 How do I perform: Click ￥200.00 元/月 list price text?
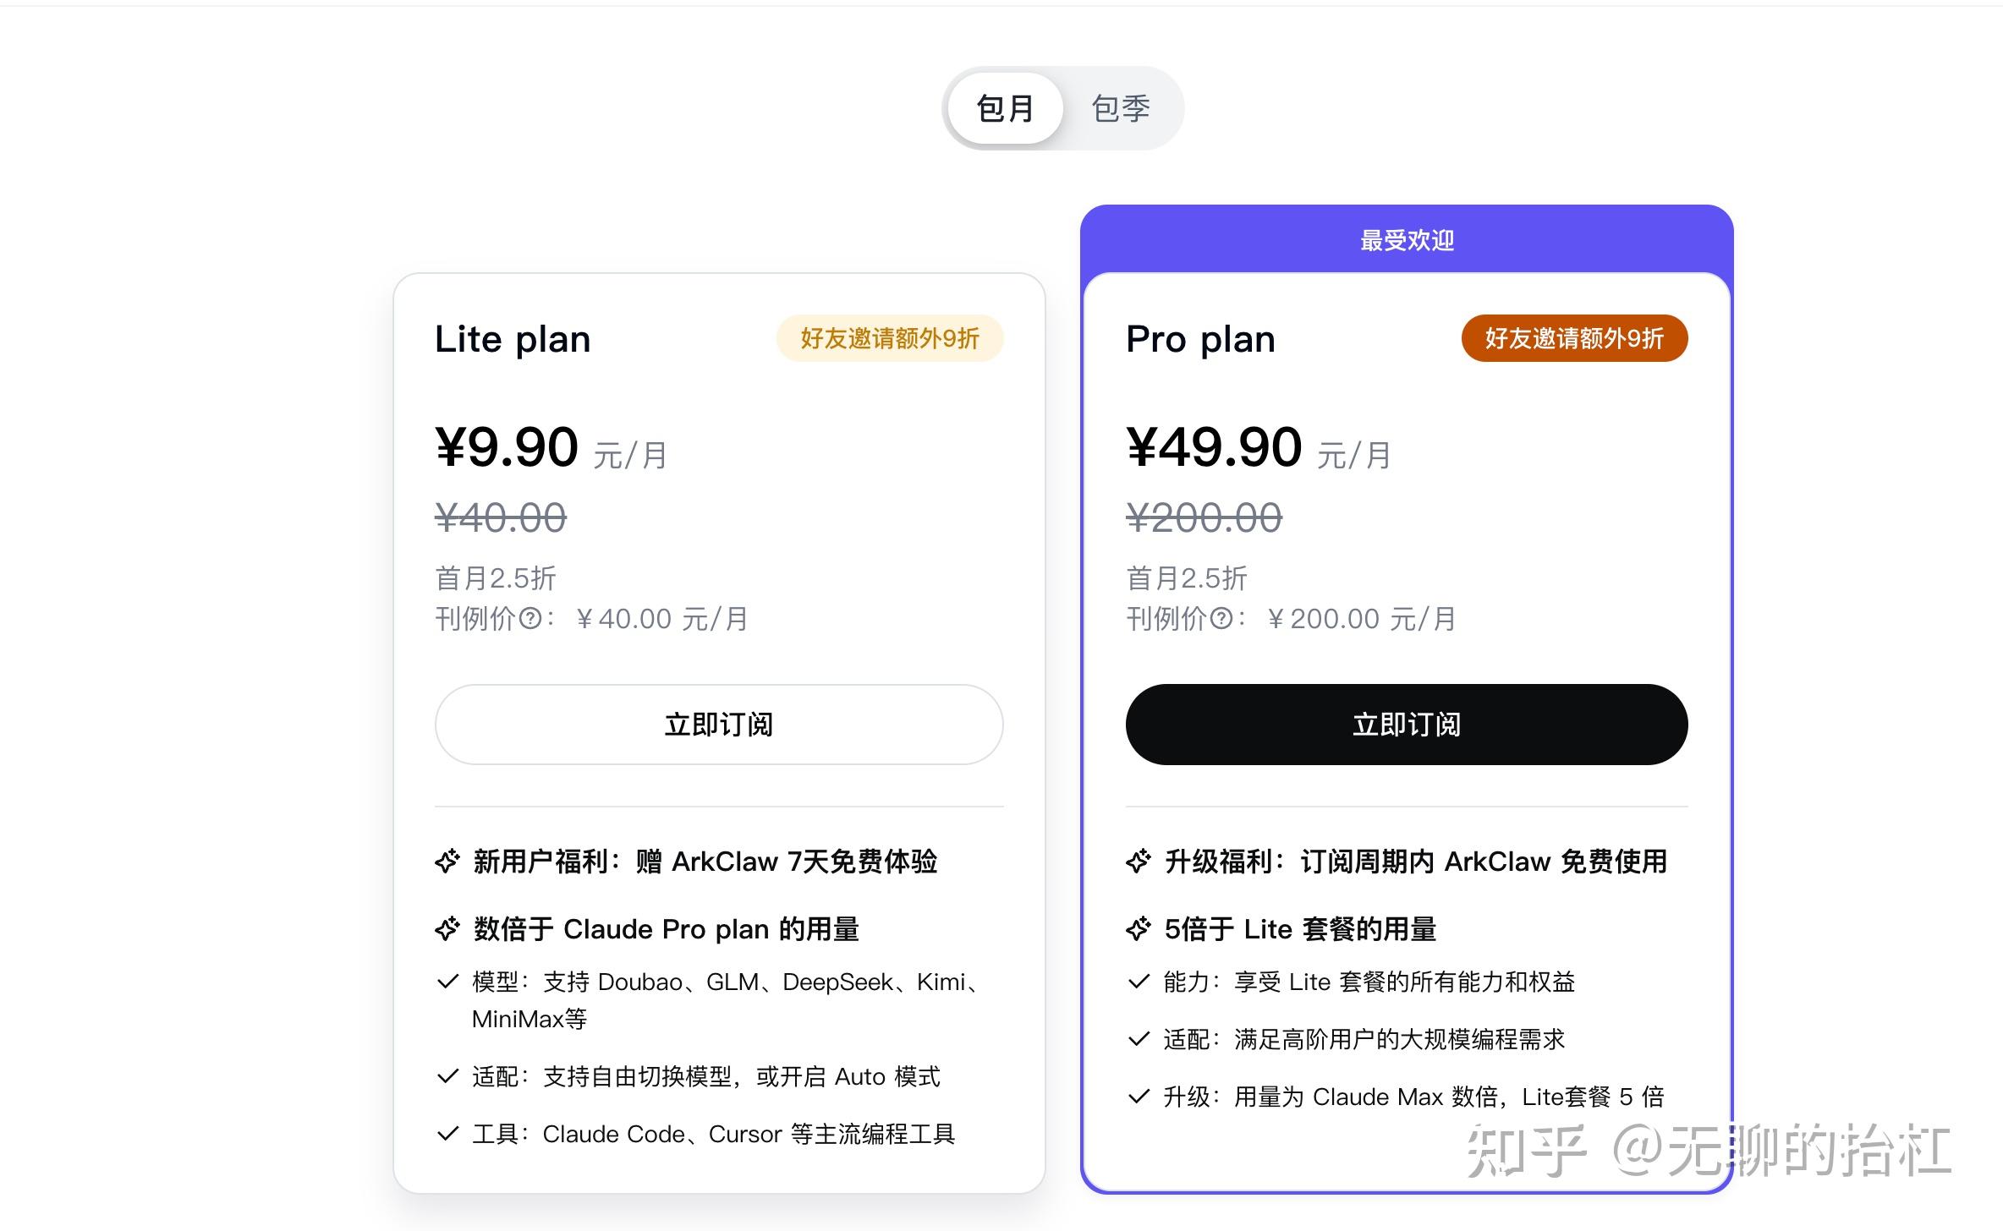click(1360, 619)
